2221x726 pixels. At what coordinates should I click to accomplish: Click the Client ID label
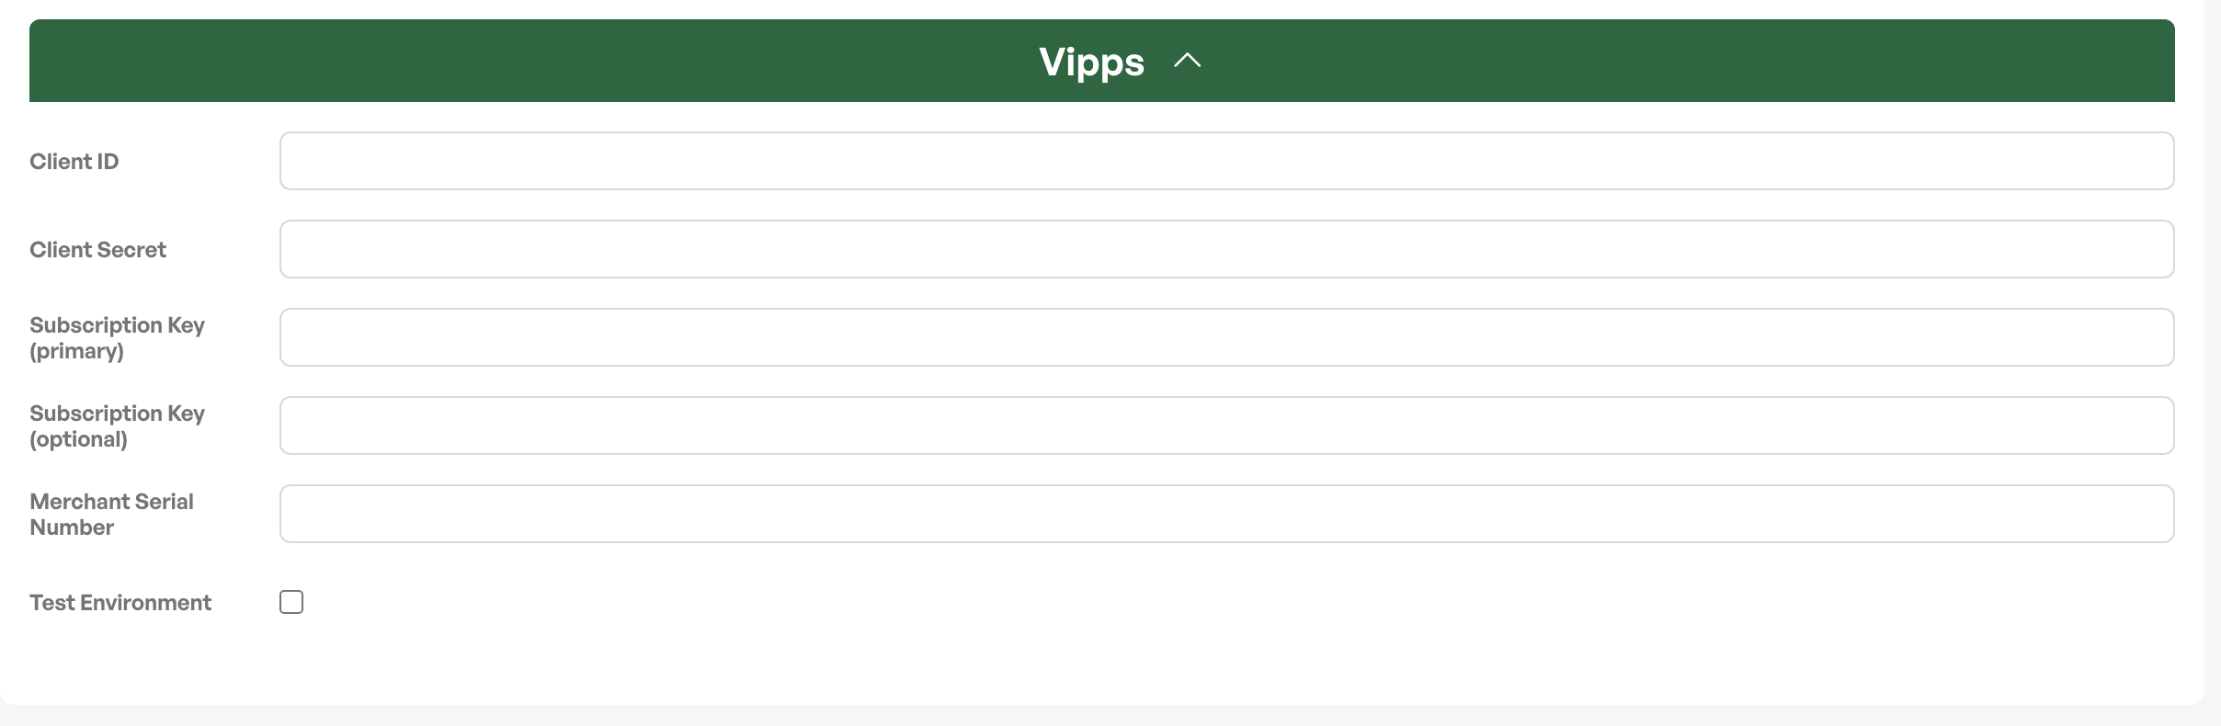(x=74, y=162)
